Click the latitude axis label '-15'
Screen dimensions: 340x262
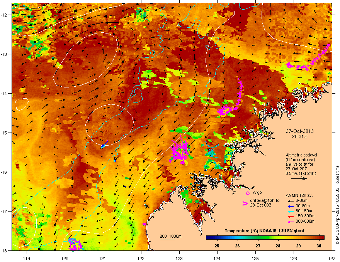pyautogui.click(x=4, y=133)
